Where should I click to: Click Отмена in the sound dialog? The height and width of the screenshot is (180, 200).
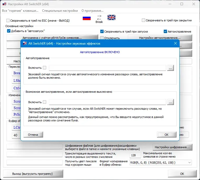pyautogui.click(x=33, y=135)
